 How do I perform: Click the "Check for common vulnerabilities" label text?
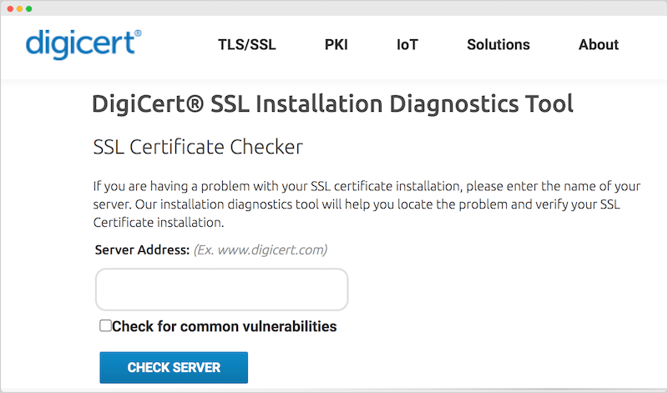(x=224, y=326)
